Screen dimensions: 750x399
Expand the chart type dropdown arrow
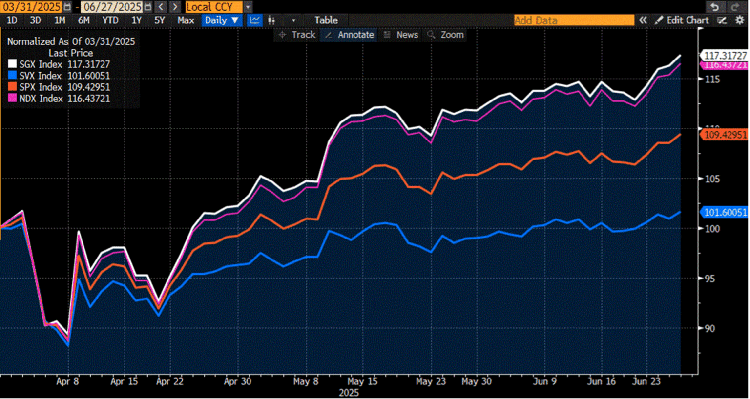[293, 20]
